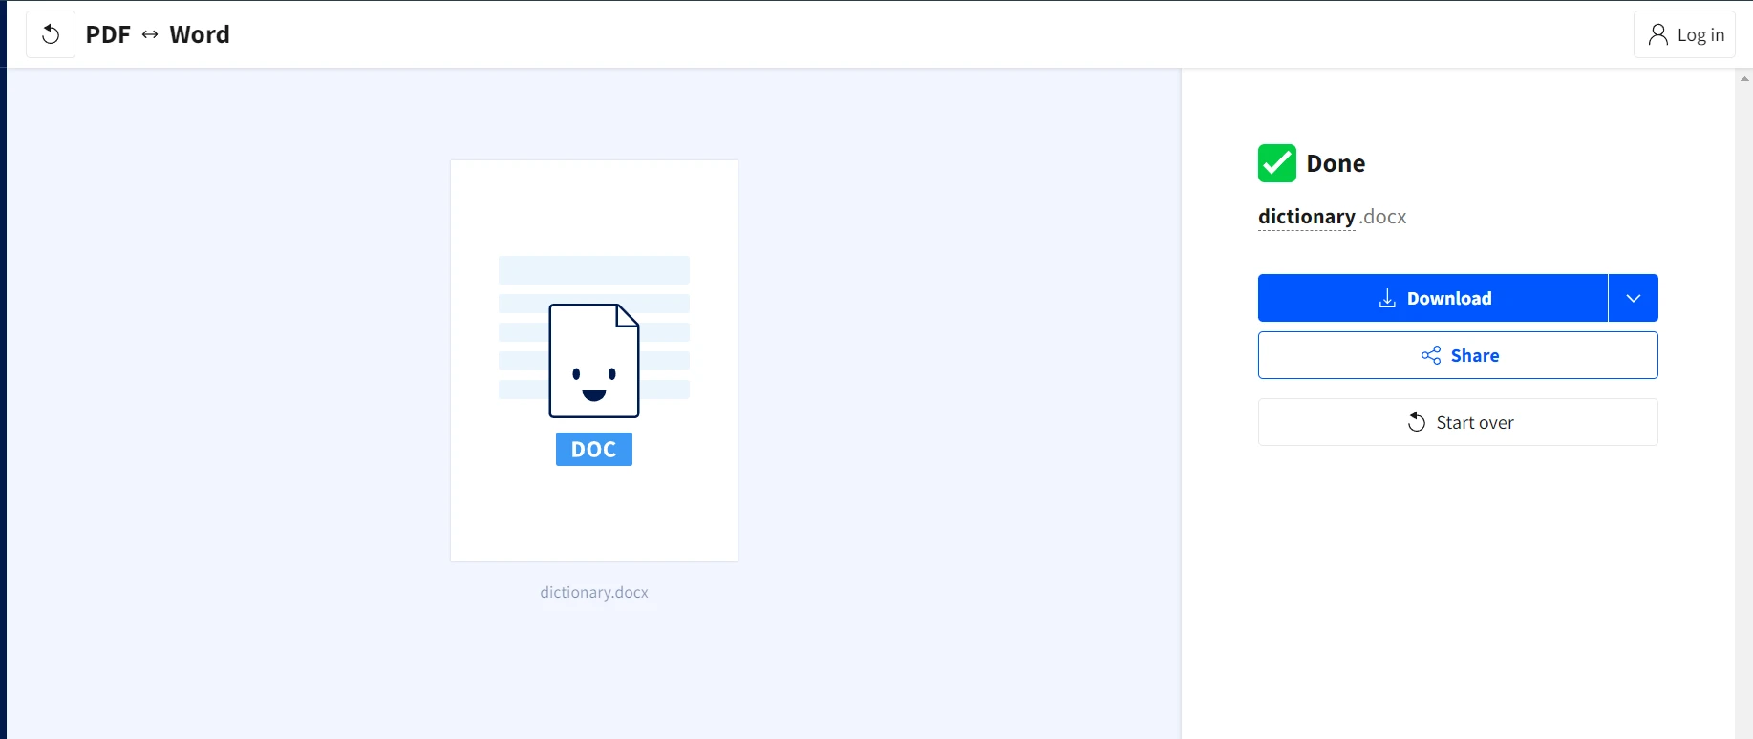Click the blue DOC badge in the preview

click(593, 449)
